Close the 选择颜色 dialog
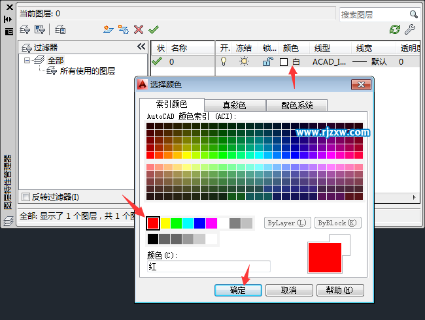The height and width of the screenshot is (320, 425). [x=361, y=84]
